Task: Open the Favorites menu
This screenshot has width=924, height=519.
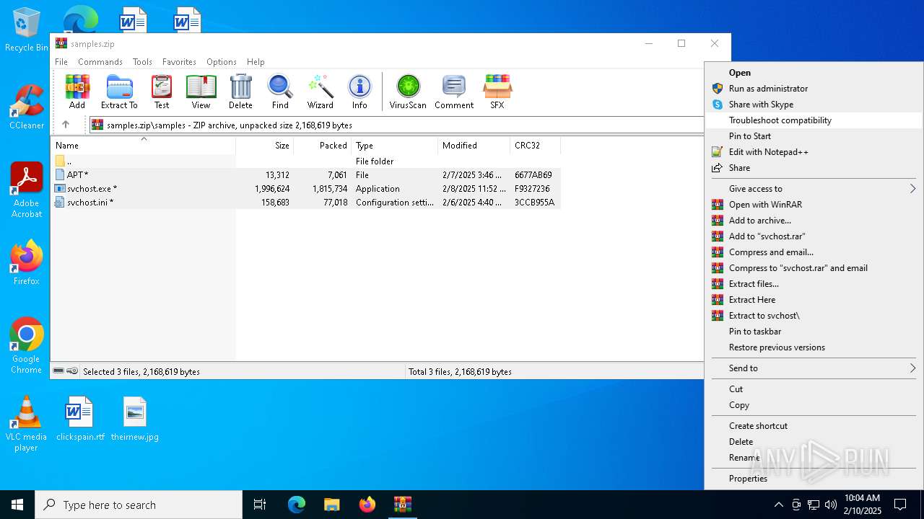Action: click(179, 62)
